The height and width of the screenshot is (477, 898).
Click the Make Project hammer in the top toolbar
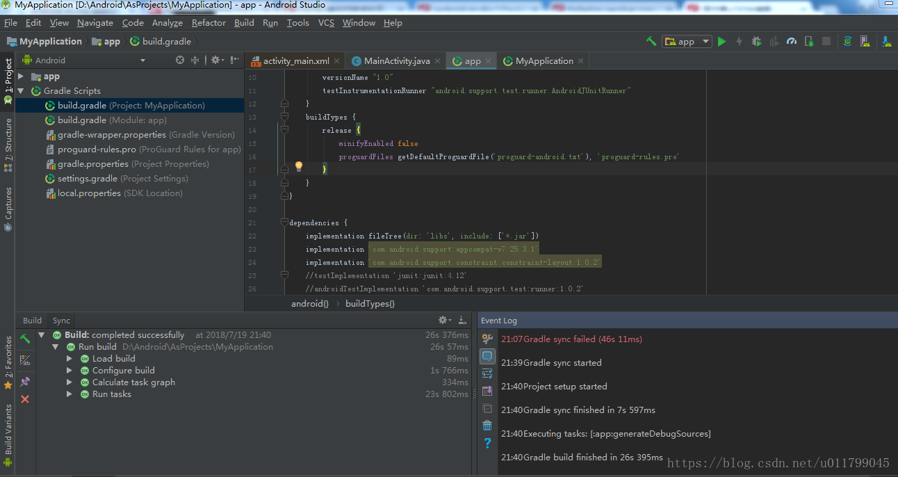point(651,41)
